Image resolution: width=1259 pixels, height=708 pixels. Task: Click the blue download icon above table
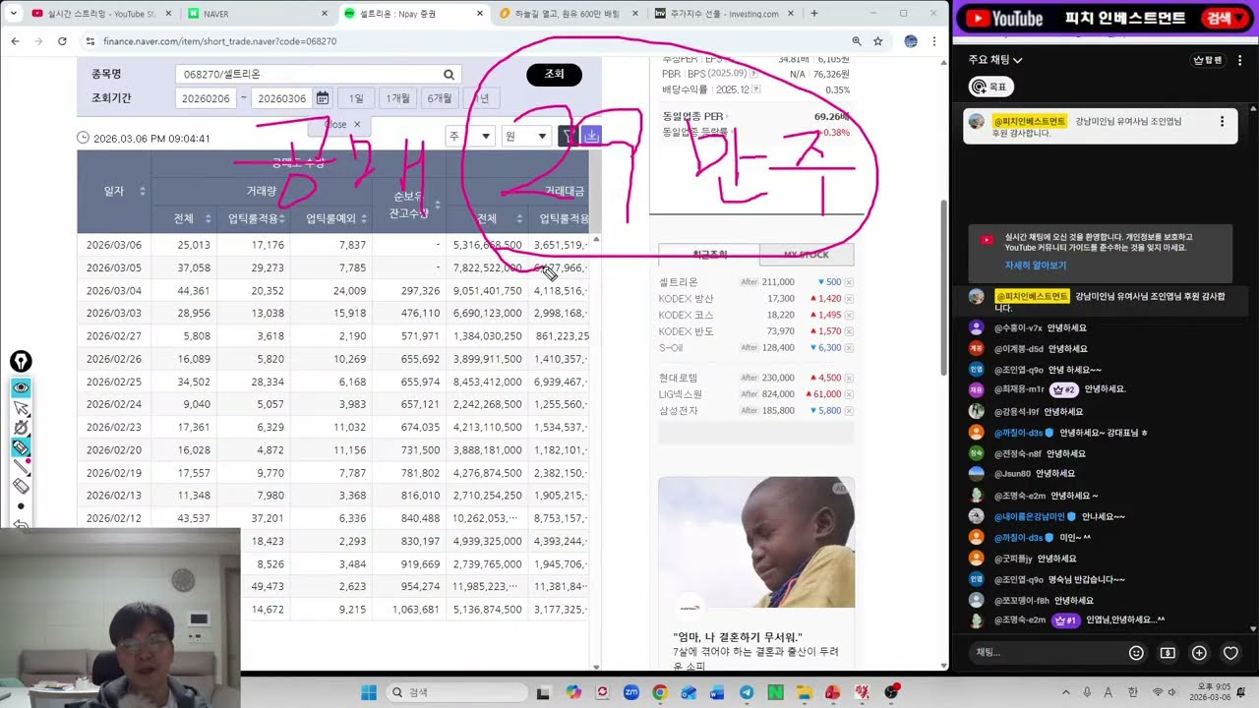click(591, 136)
